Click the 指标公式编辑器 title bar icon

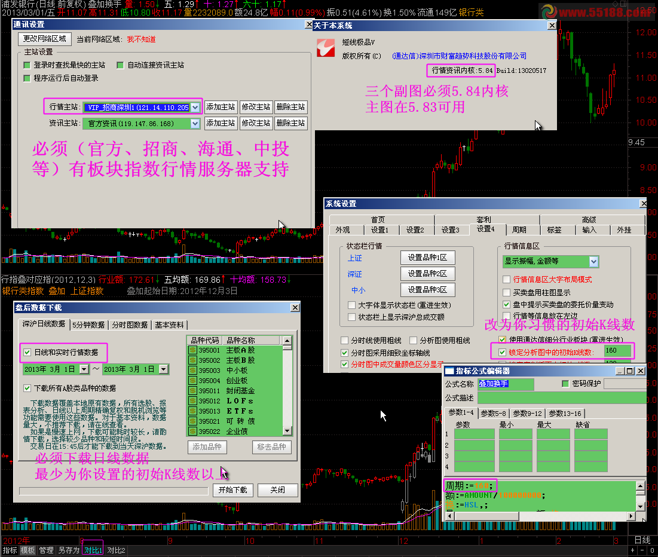(x=449, y=371)
